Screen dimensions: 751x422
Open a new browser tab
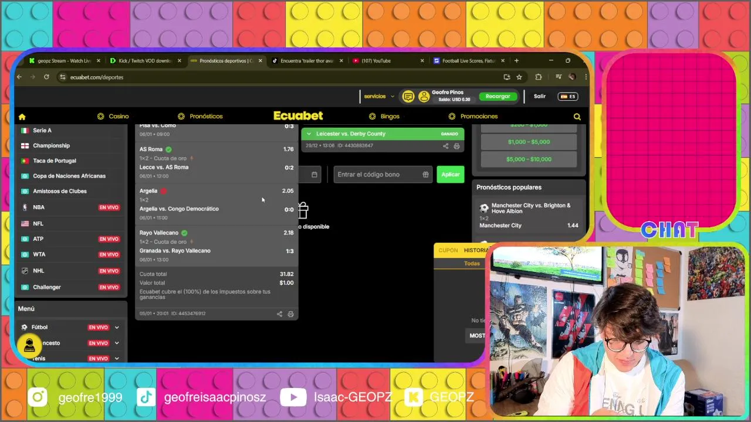[516, 60]
